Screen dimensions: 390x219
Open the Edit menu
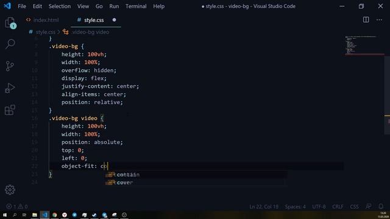pyautogui.click(x=37, y=6)
